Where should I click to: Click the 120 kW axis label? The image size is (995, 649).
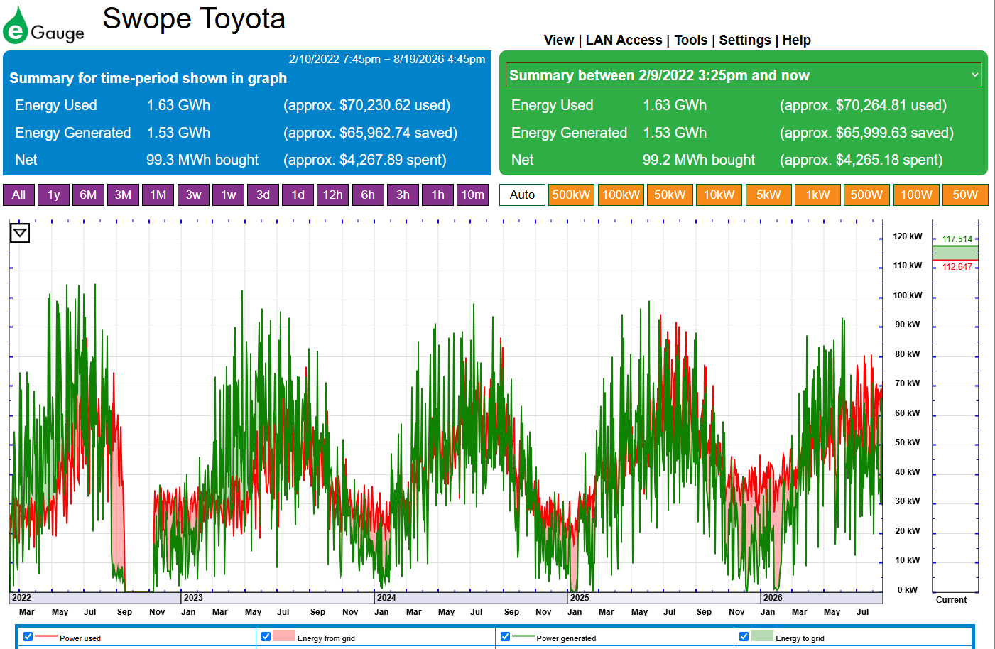tap(908, 236)
